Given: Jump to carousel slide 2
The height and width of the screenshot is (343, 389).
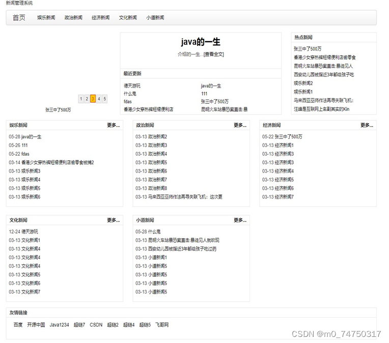Looking at the screenshot, I should 87,99.
